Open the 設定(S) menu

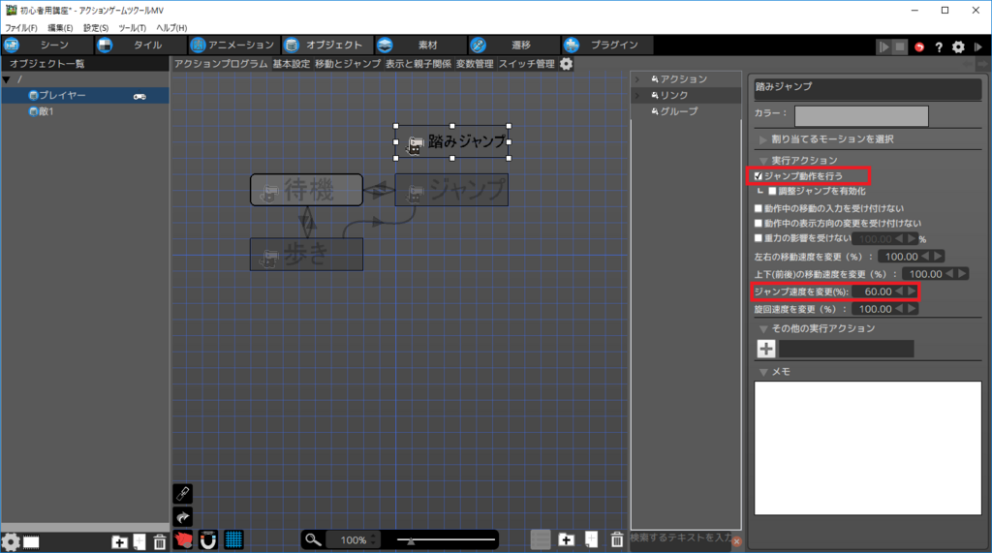tap(96, 28)
